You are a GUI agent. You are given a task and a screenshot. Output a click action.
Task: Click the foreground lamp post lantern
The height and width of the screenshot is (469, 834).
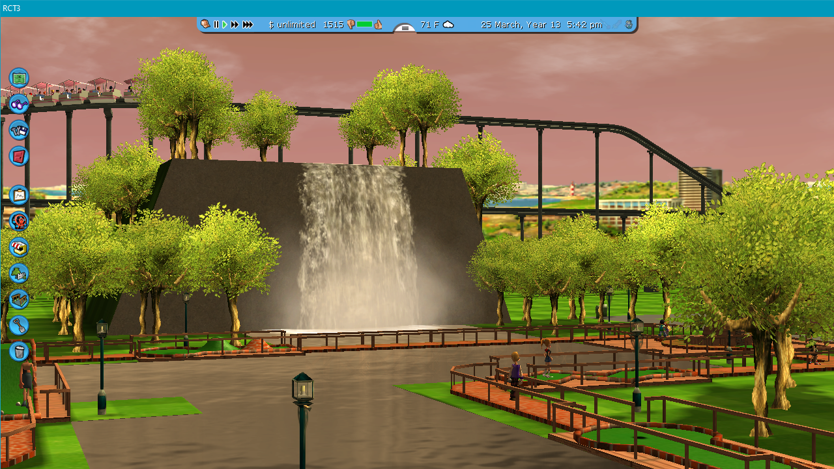click(302, 390)
